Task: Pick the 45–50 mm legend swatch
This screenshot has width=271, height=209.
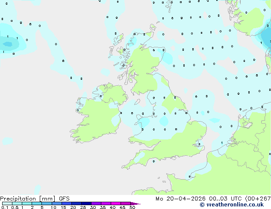Action: point(126,203)
